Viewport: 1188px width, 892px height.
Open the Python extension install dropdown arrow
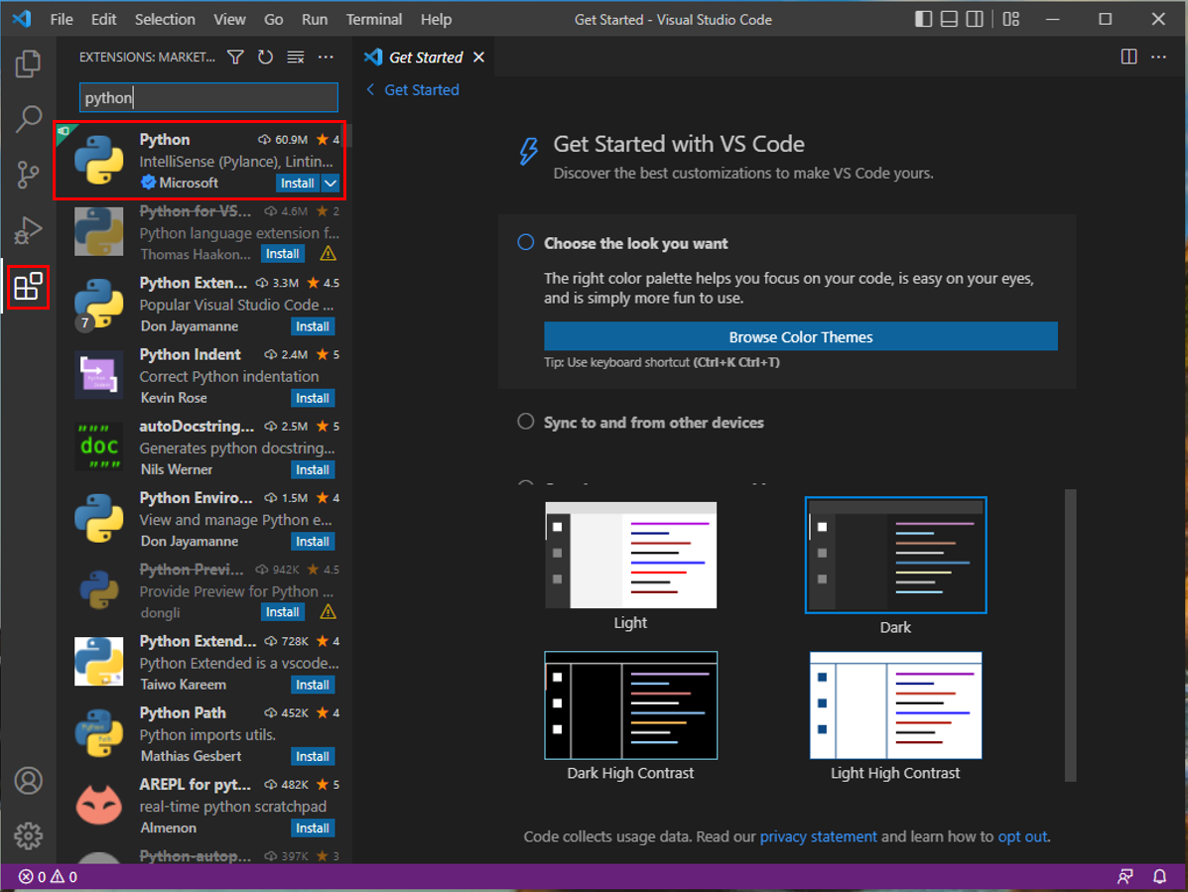point(330,183)
